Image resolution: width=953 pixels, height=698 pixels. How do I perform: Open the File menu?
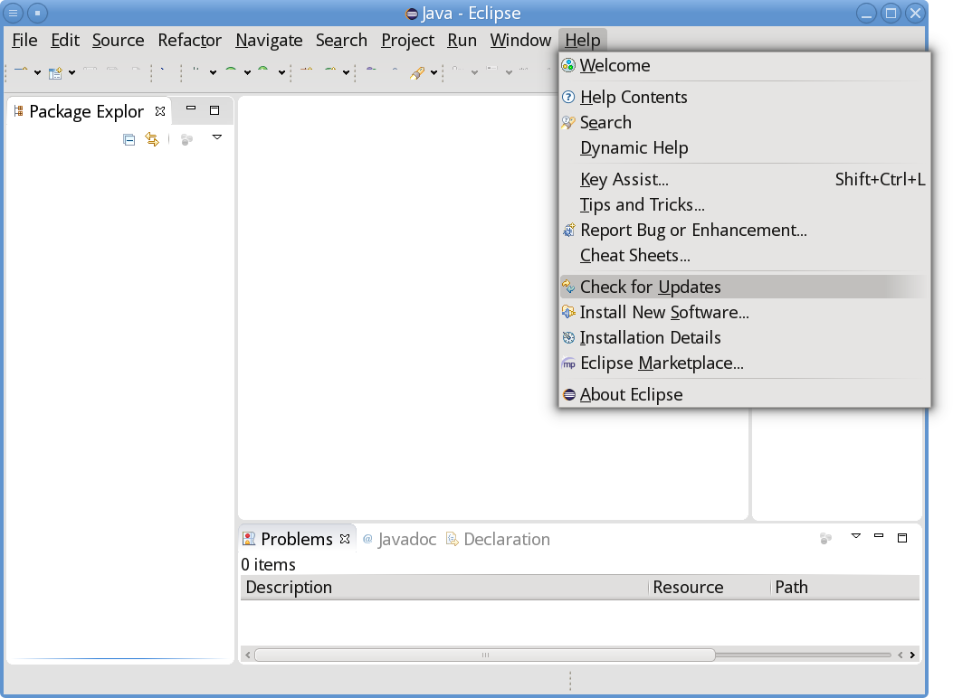24,40
